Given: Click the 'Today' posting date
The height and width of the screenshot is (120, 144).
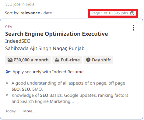Looking at the screenshot, I should (x=11, y=111).
